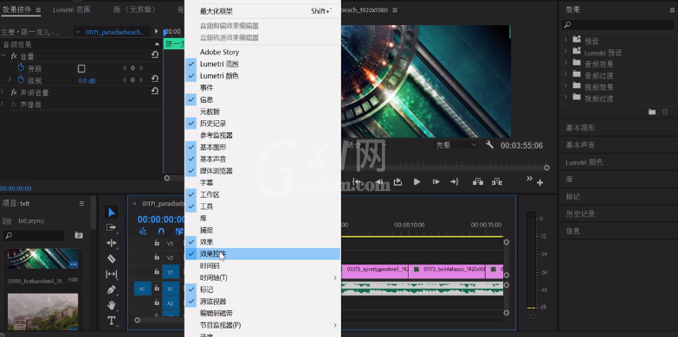Click the Extract button in program monitor
Viewport: 678px width, 337px height.
click(497, 182)
